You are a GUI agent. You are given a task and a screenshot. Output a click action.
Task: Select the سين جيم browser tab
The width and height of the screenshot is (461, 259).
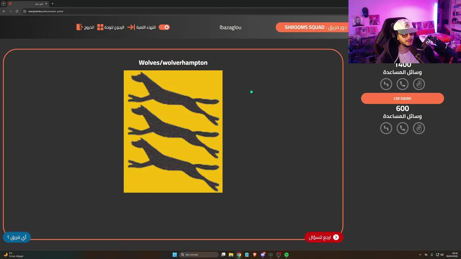pos(27,4)
